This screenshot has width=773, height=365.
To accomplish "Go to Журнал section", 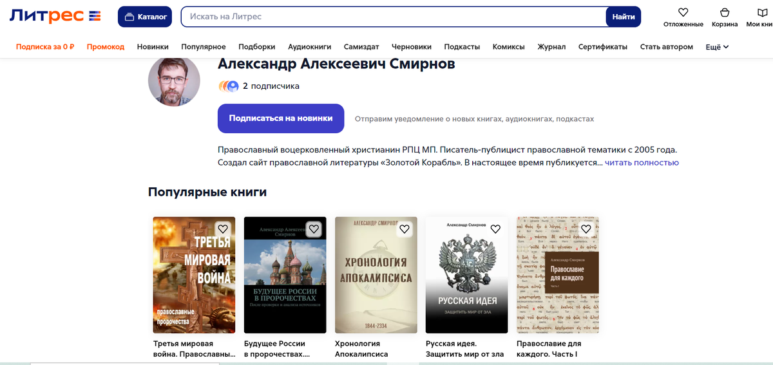I will point(551,47).
